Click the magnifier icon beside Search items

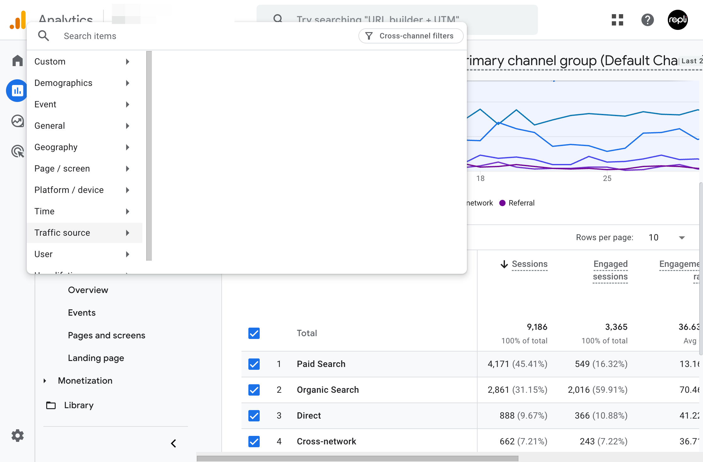pos(43,36)
